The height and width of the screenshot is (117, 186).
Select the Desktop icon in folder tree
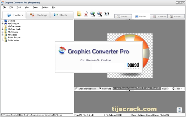tap(6, 21)
